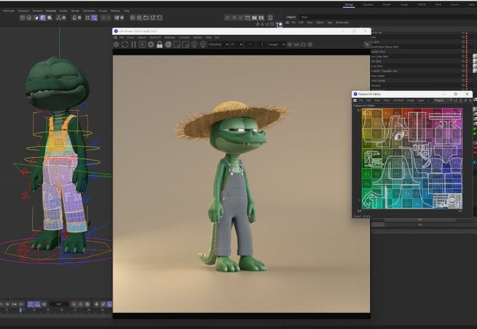Viewport: 477px width, 329px height.
Task: Toggle the highlighted camera icon above Live Viewer
Action: [279, 24]
